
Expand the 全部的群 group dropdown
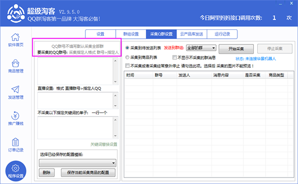201,48
